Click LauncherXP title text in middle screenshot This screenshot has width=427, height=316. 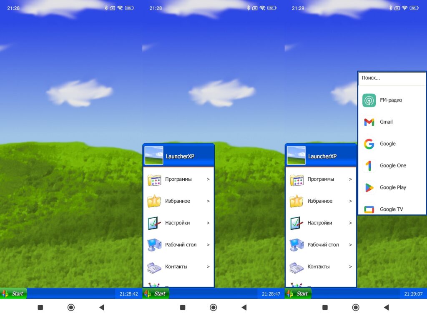180,157
